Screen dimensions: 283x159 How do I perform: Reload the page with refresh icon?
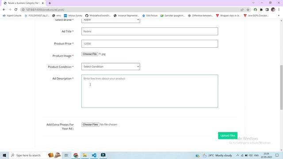16,10
